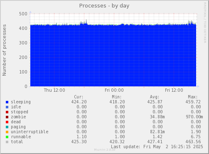This screenshot has height=154, width=209.
Task: Click the 300 y-axis tick label
Action: [23, 43]
